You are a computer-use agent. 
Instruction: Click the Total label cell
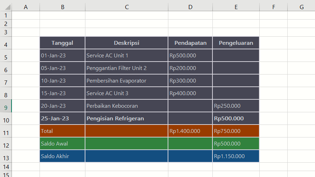62,131
